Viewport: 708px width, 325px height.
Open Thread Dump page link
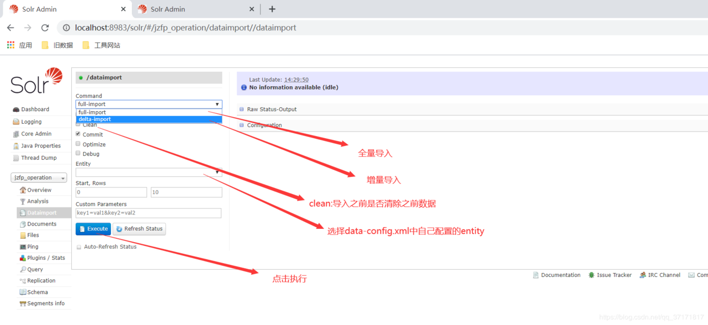(39, 158)
